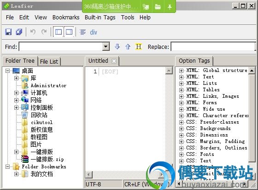Open the Bookmarks menu
The width and height of the screenshot is (258, 190).
[x=66, y=17]
